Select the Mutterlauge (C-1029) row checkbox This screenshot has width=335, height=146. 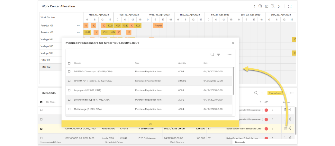(69, 109)
